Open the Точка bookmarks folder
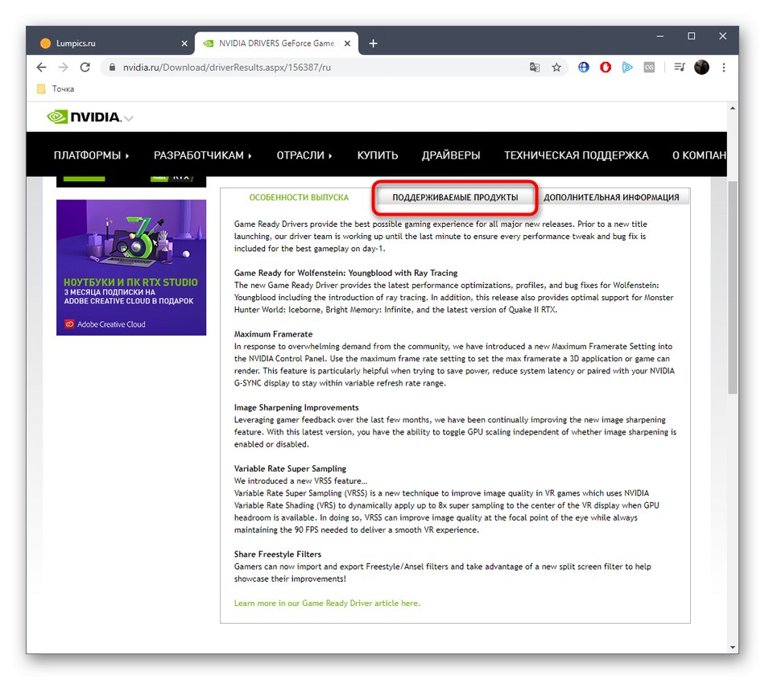765x680 pixels. coord(56,89)
